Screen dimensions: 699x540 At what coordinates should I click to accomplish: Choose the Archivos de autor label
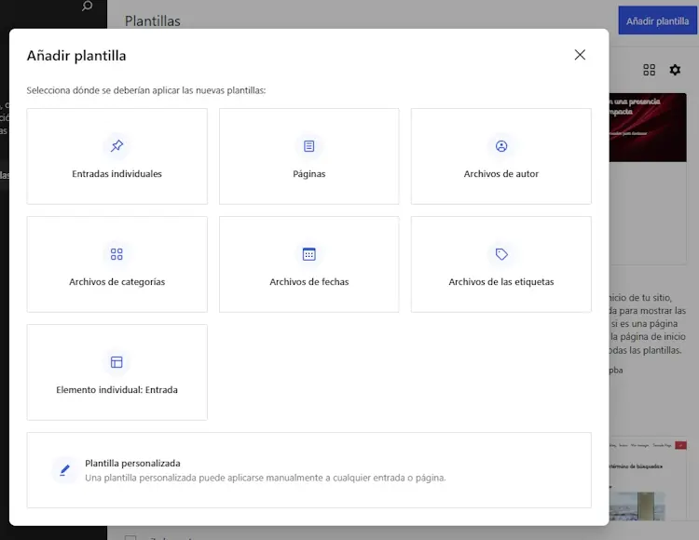(x=501, y=173)
